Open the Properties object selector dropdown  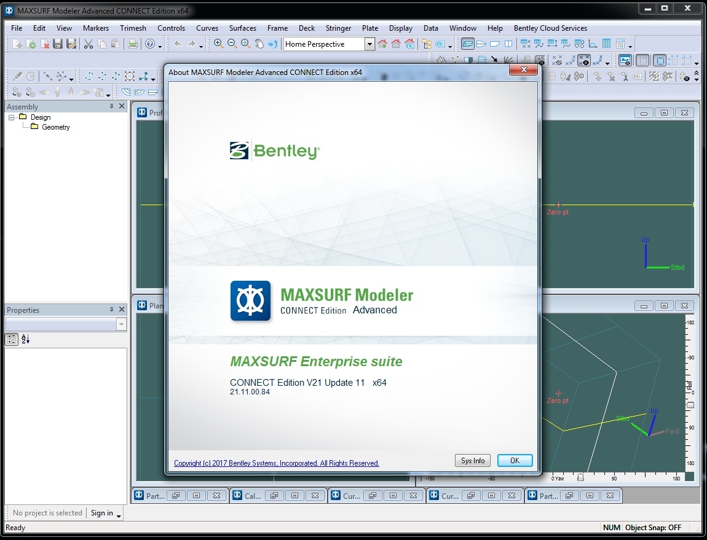click(121, 324)
